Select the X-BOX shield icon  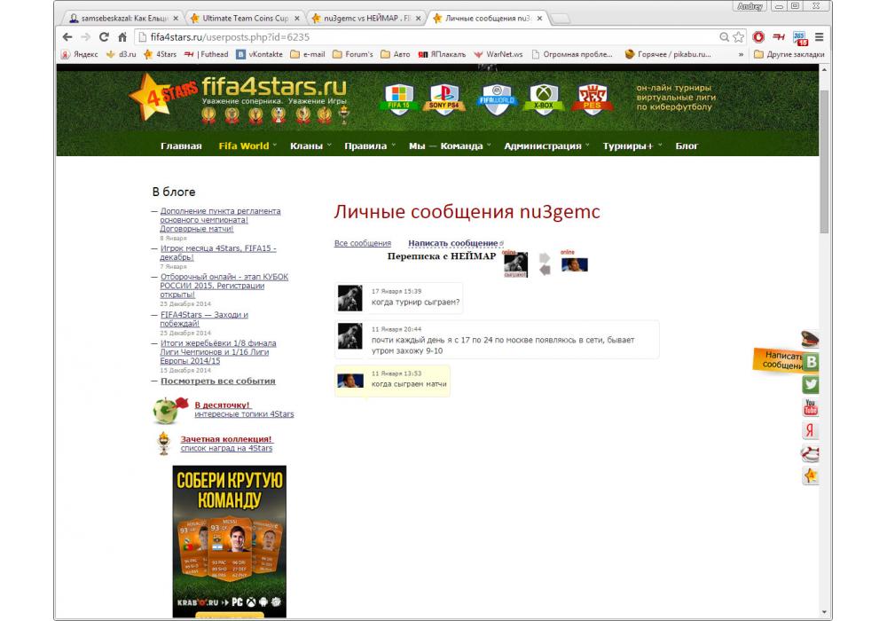point(543,99)
